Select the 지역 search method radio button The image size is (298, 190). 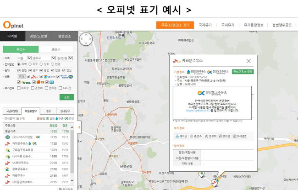click(x=19, y=64)
